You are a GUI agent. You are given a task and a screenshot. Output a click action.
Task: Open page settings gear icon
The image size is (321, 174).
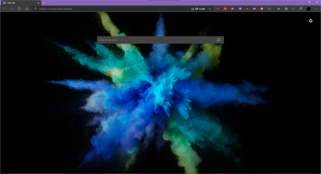[311, 21]
